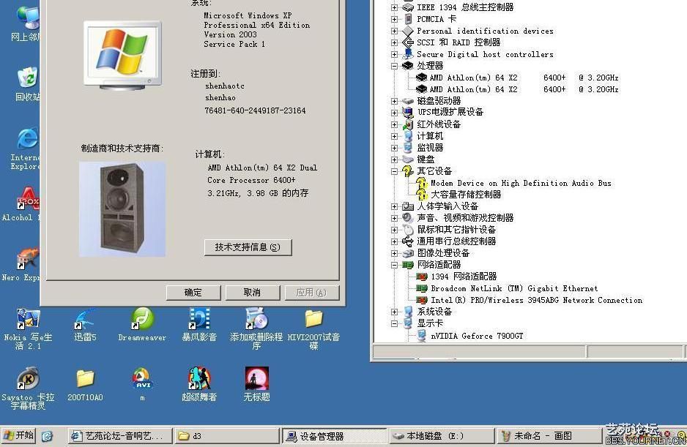Viewport: 687px width, 447px height.
Task: Switch to 艺苑论坛-音响艺 taskbar window
Action: point(119,436)
